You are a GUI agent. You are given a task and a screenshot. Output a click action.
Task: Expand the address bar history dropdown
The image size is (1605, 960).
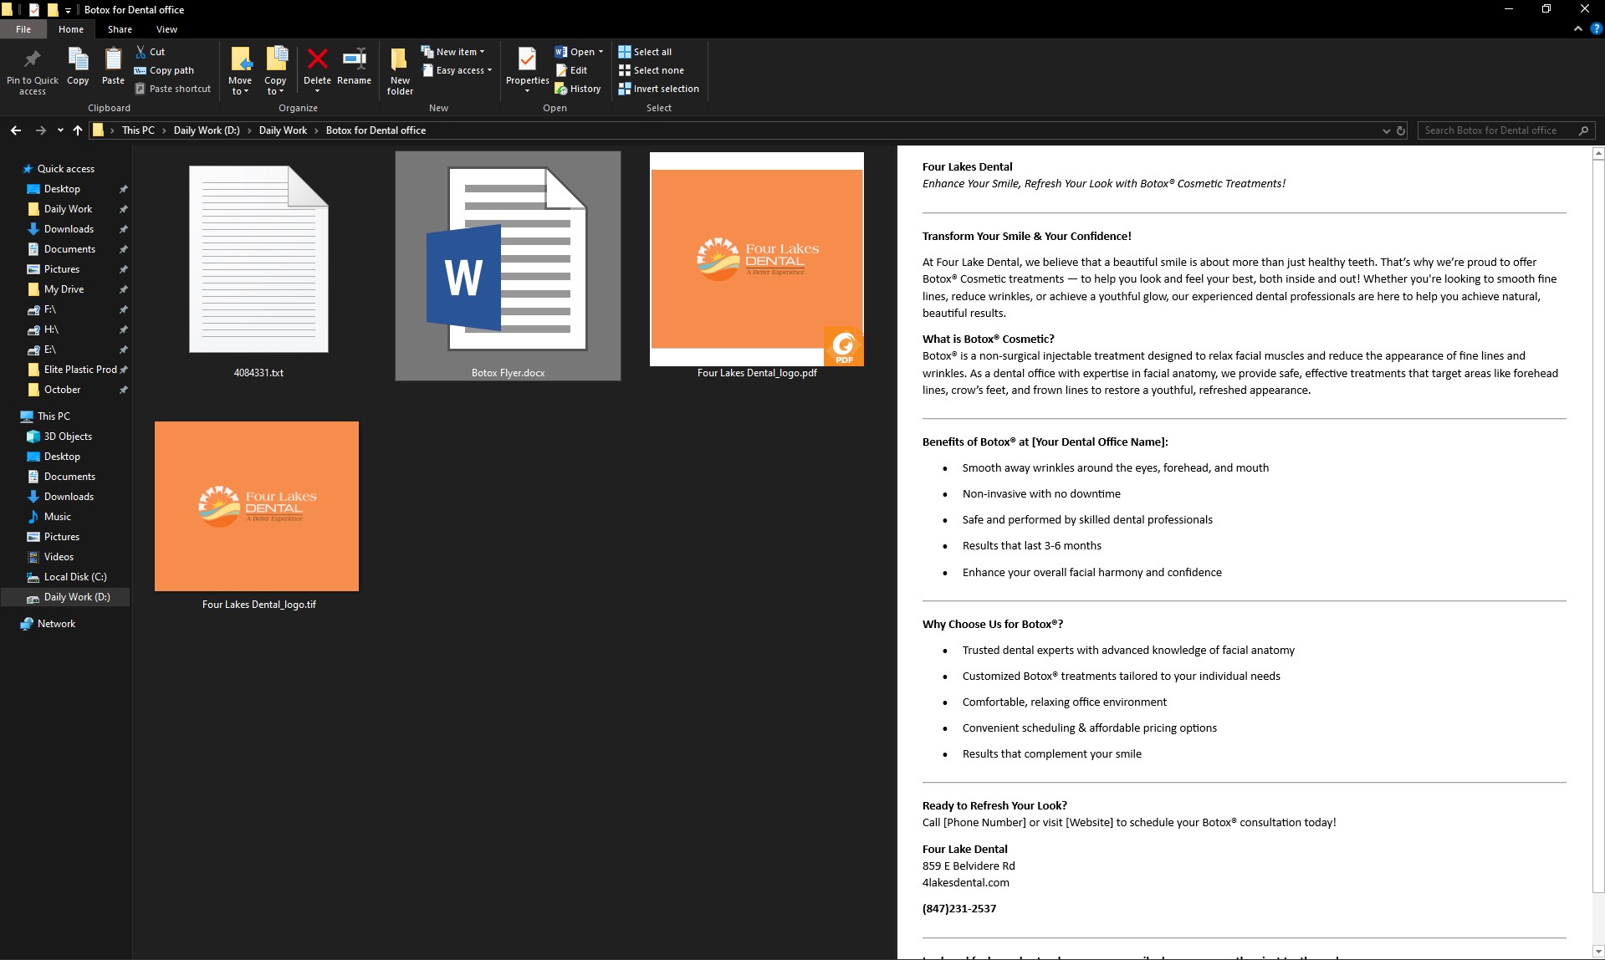pyautogui.click(x=1386, y=130)
